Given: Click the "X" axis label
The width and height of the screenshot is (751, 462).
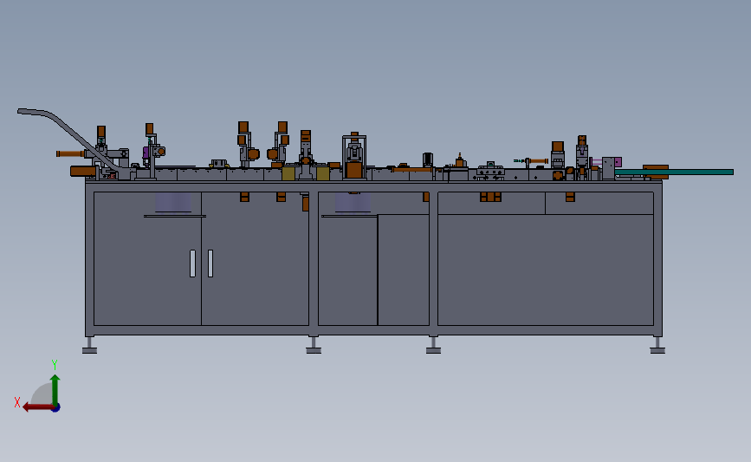Looking at the screenshot, I should 17,402.
